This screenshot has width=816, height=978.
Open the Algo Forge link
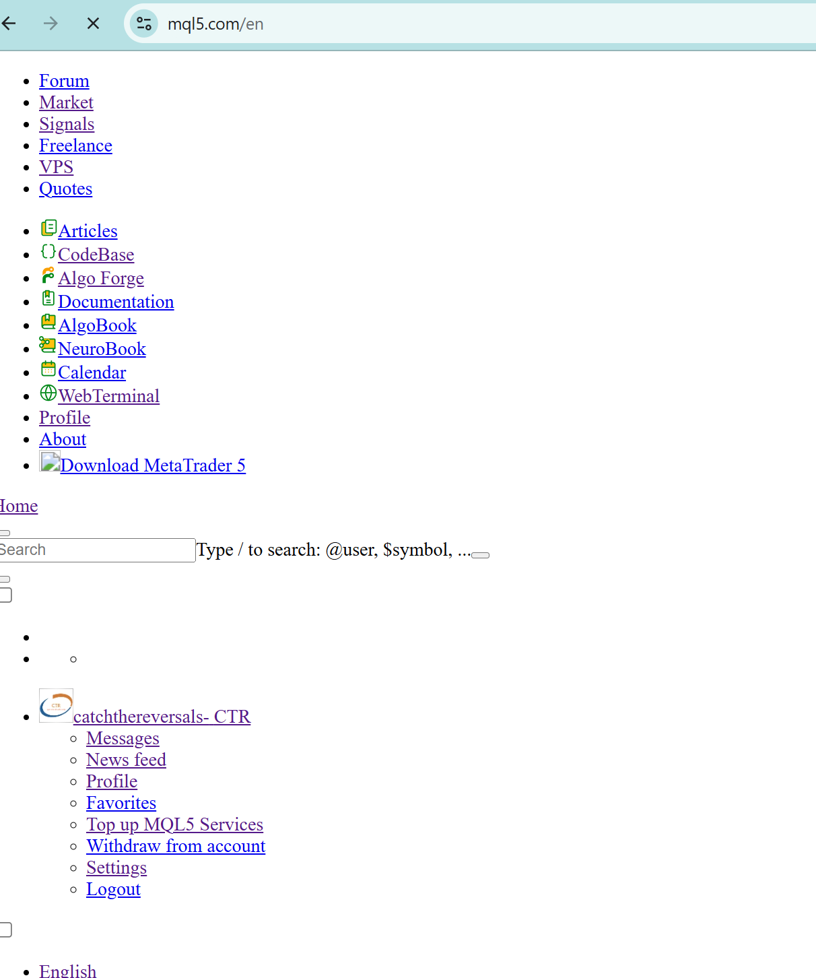point(101,278)
